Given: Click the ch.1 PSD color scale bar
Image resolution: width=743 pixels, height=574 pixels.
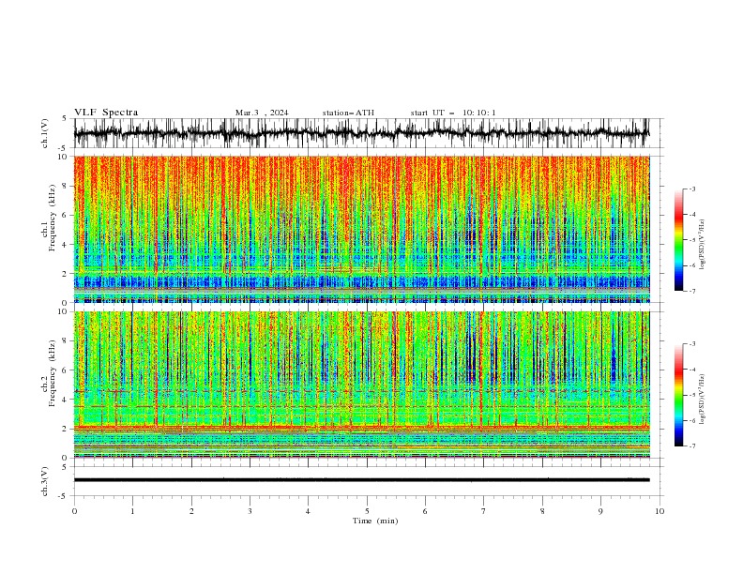Looking at the screenshot, I should [x=679, y=240].
